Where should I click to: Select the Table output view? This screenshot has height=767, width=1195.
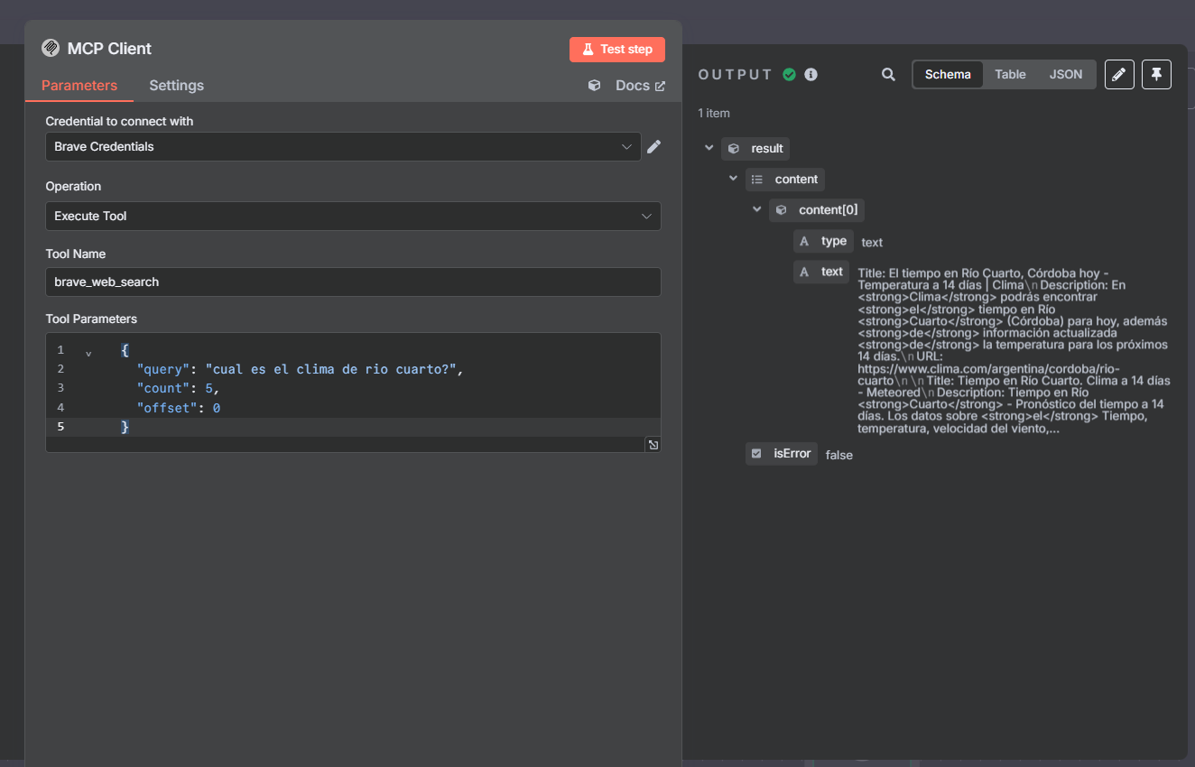[1010, 75]
